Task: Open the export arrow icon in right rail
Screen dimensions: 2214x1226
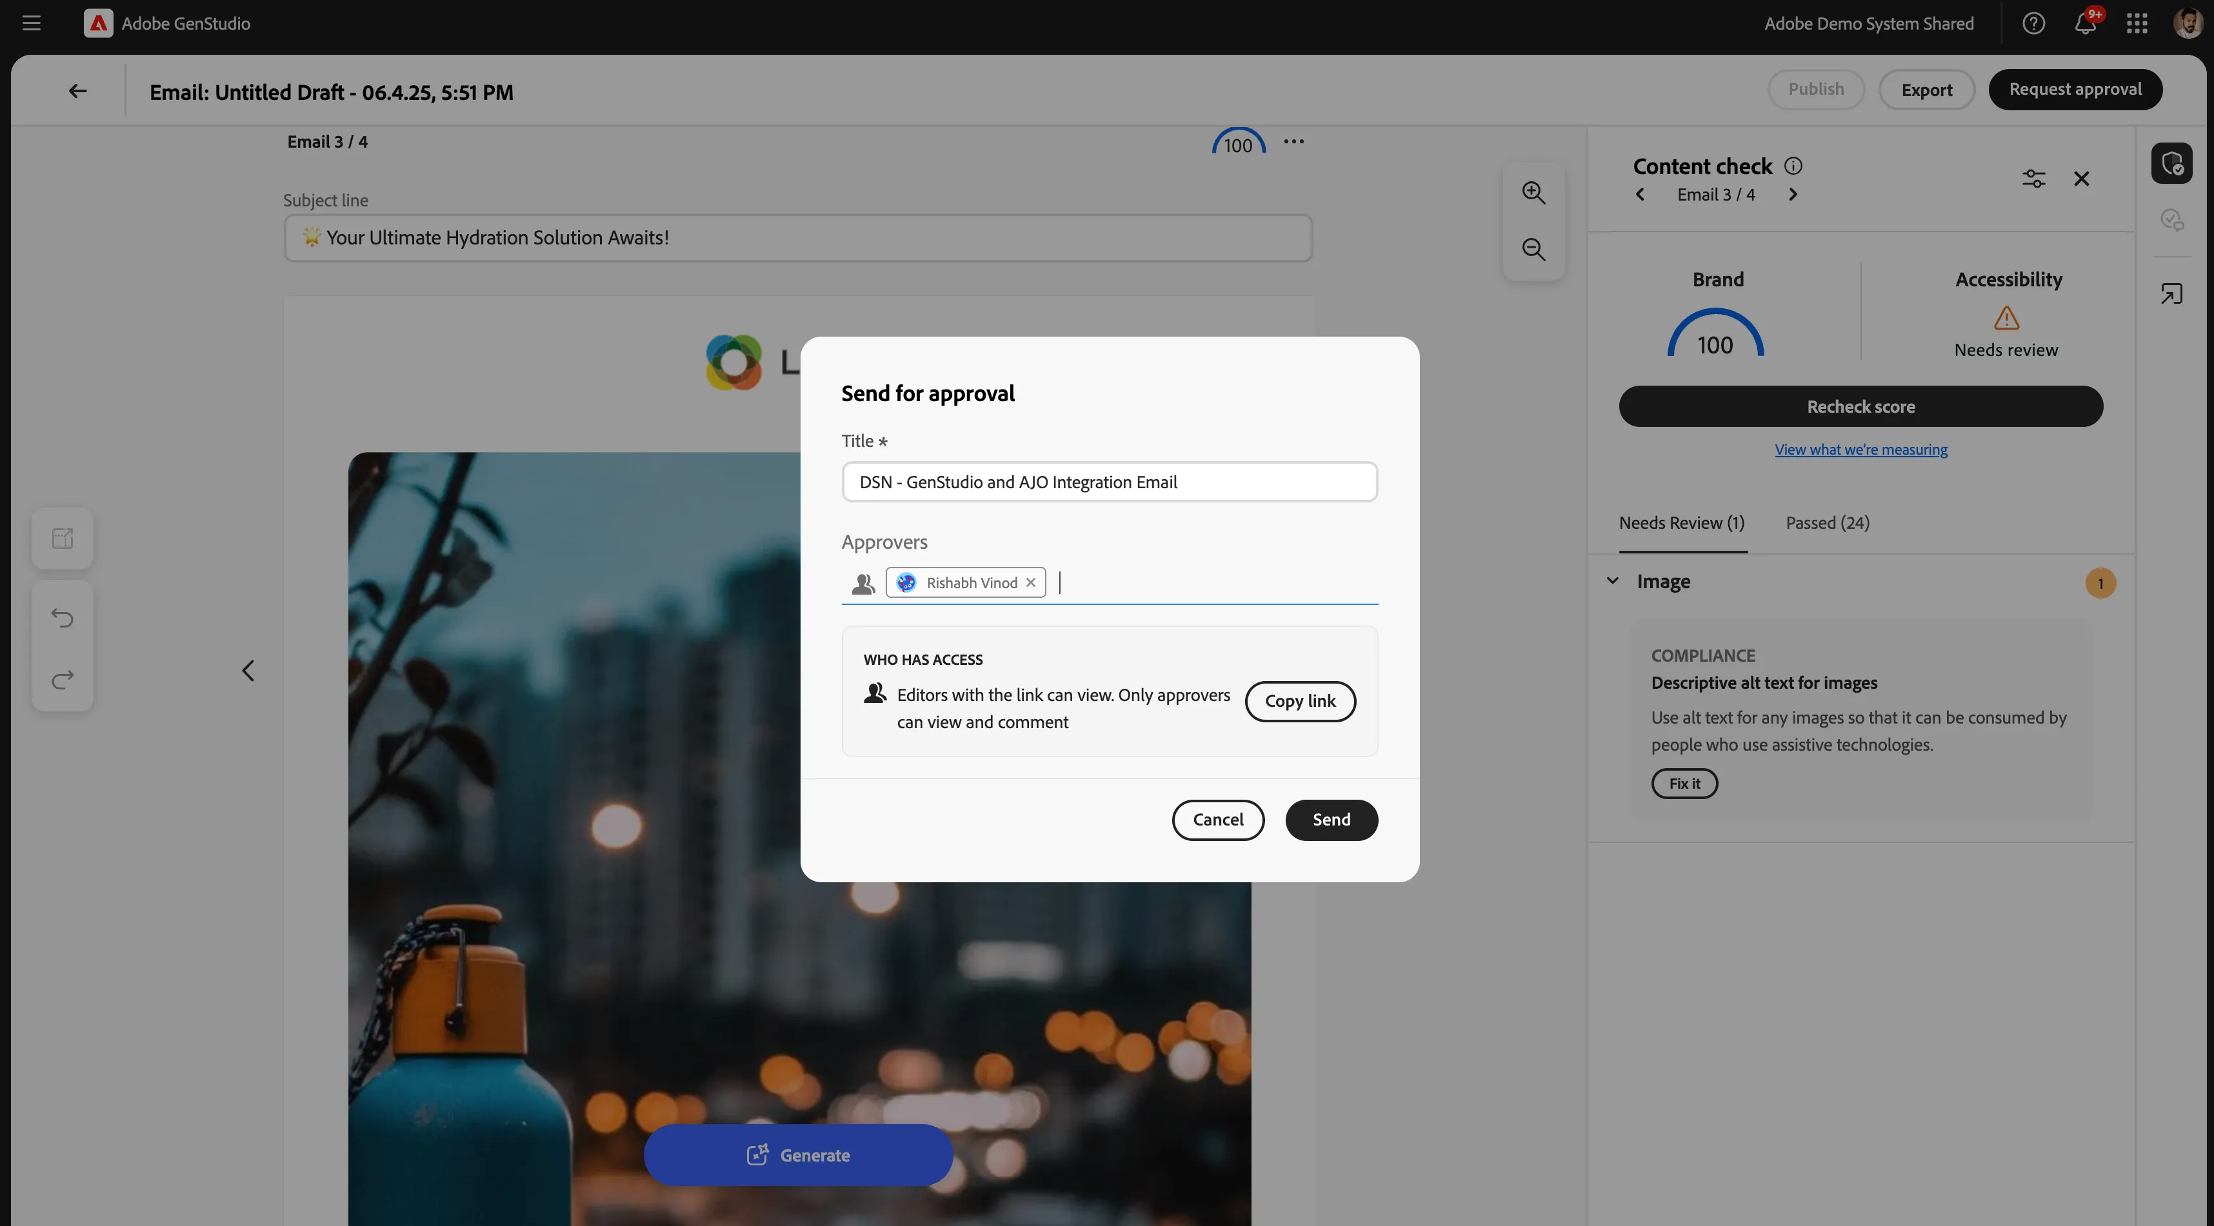Action: pyautogui.click(x=2171, y=294)
